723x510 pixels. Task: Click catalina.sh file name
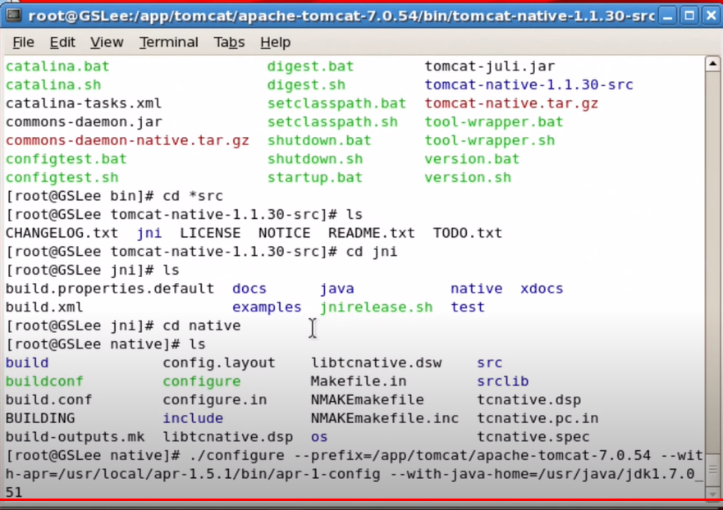pos(53,84)
